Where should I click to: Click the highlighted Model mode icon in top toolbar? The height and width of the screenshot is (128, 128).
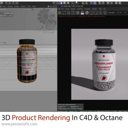pos(61,3)
